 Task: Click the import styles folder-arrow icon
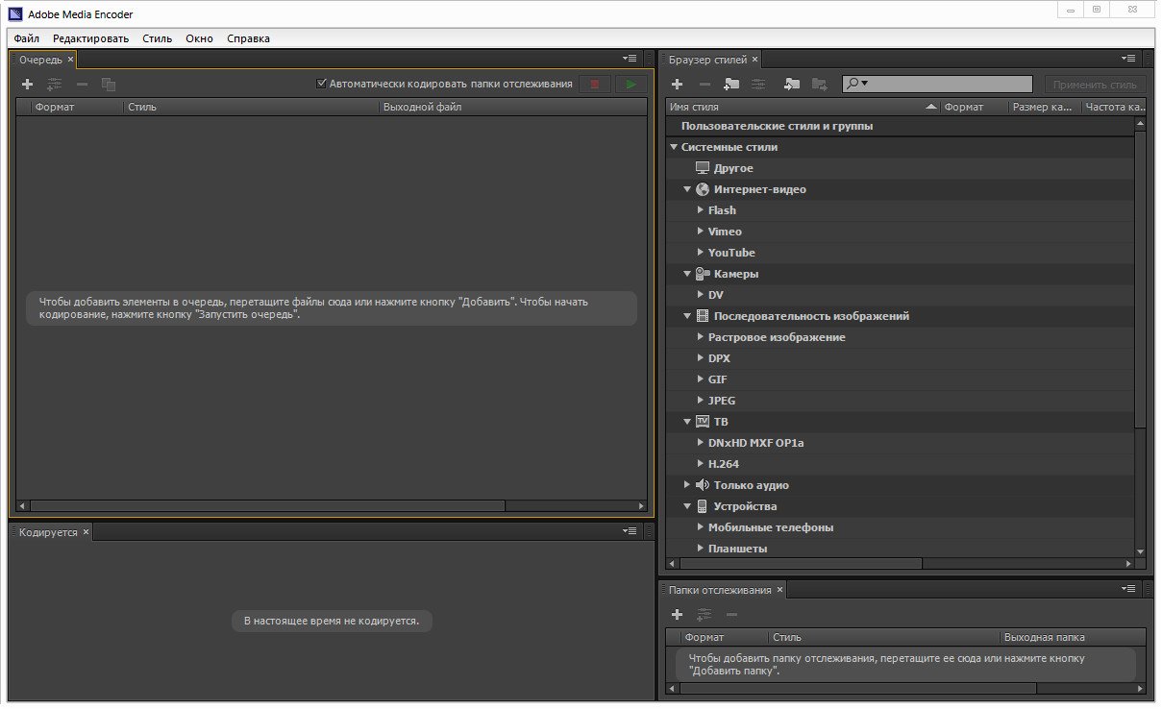792,85
